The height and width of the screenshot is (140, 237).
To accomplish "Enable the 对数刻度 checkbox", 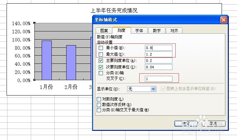I will coord(99,99).
